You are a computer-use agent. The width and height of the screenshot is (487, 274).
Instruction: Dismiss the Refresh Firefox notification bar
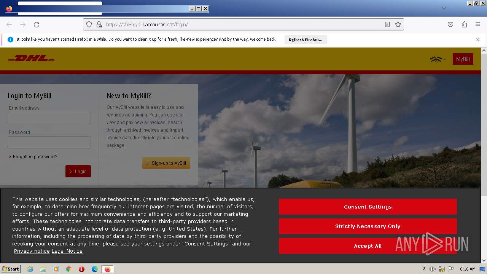478,40
